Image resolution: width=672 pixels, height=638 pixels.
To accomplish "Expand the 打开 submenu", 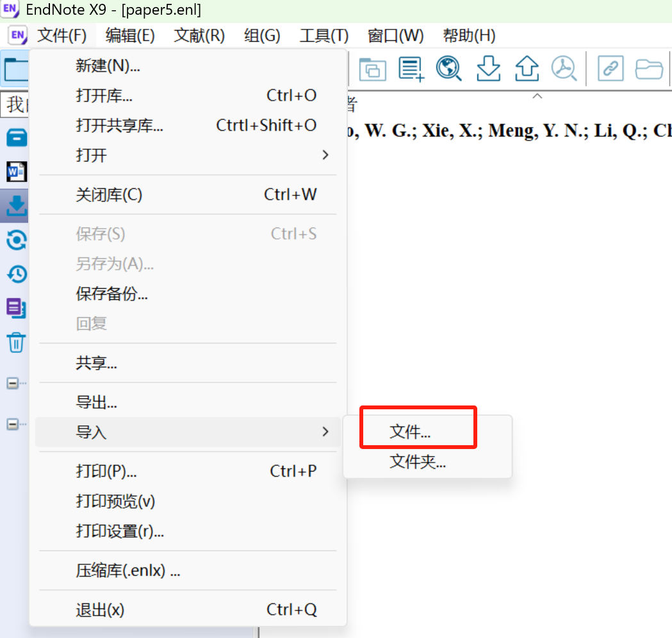I will pos(188,155).
